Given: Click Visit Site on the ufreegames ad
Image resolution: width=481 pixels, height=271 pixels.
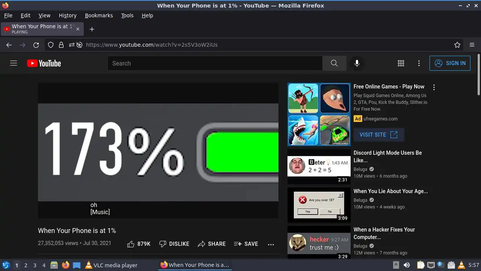Looking at the screenshot, I should pyautogui.click(x=379, y=135).
